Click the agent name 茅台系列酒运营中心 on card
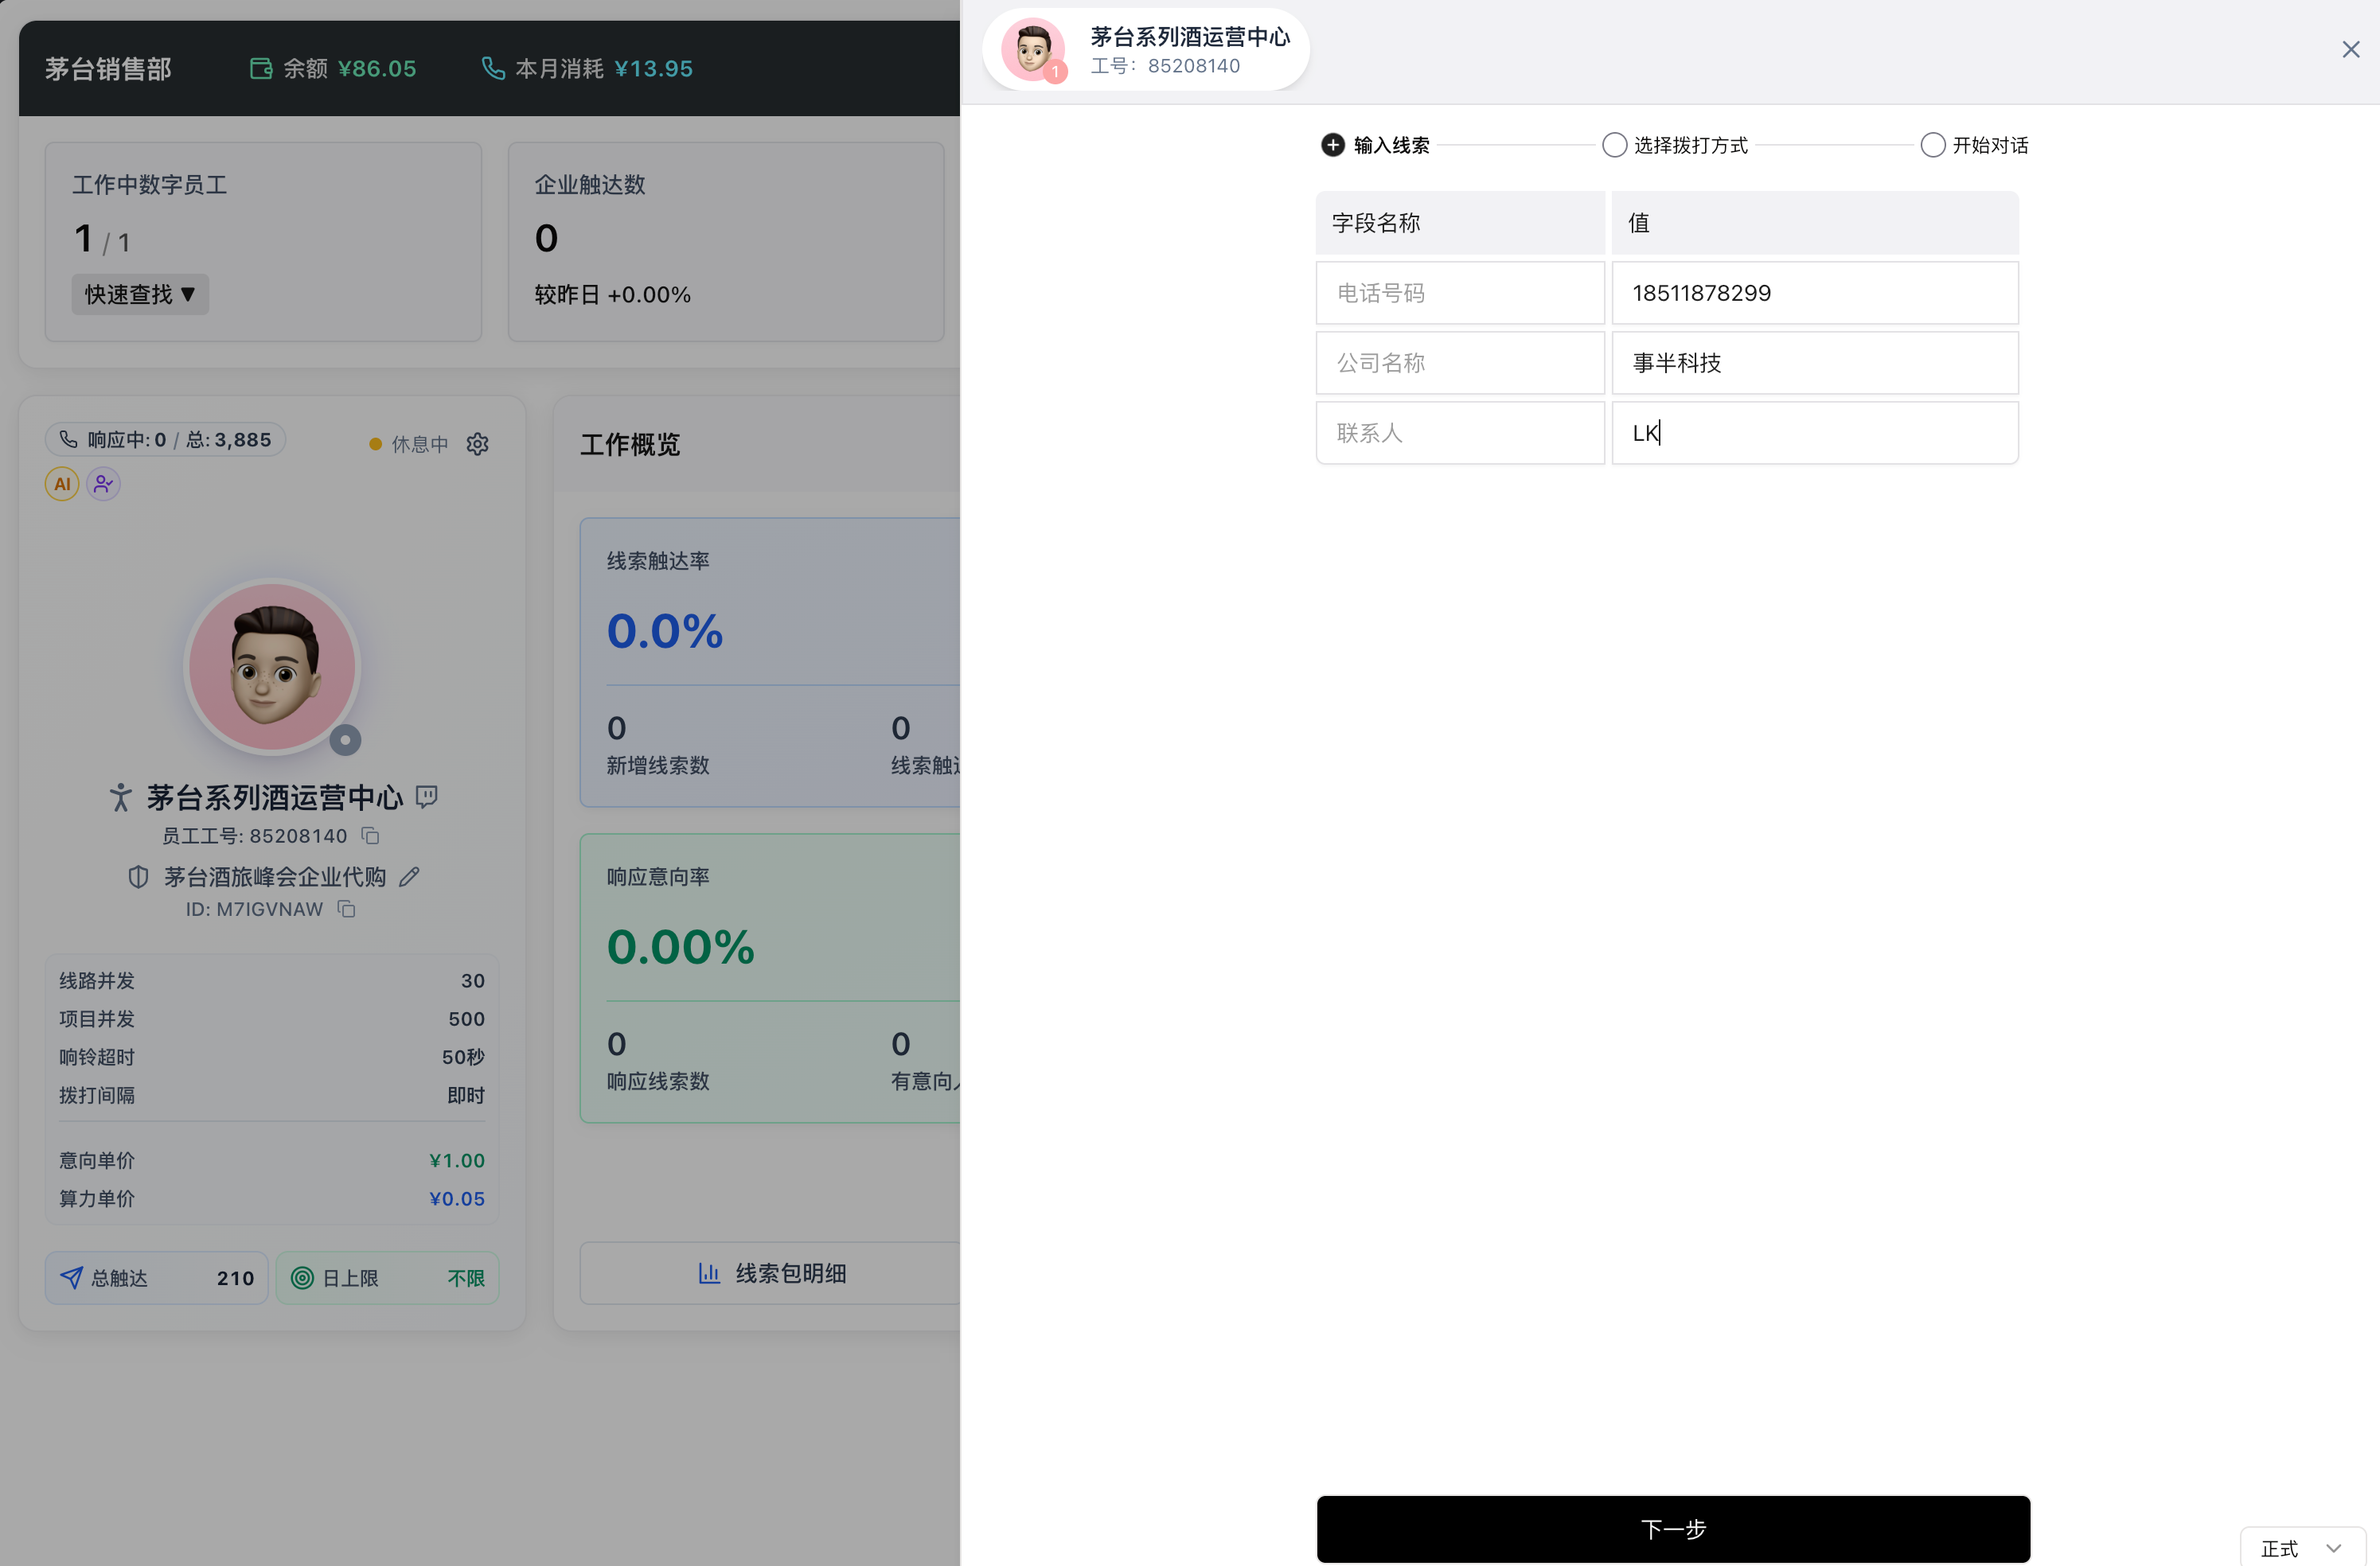 pos(275,797)
